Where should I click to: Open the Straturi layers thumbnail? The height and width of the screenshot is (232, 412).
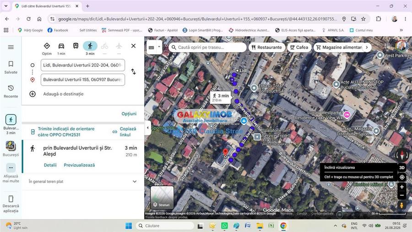(162, 198)
